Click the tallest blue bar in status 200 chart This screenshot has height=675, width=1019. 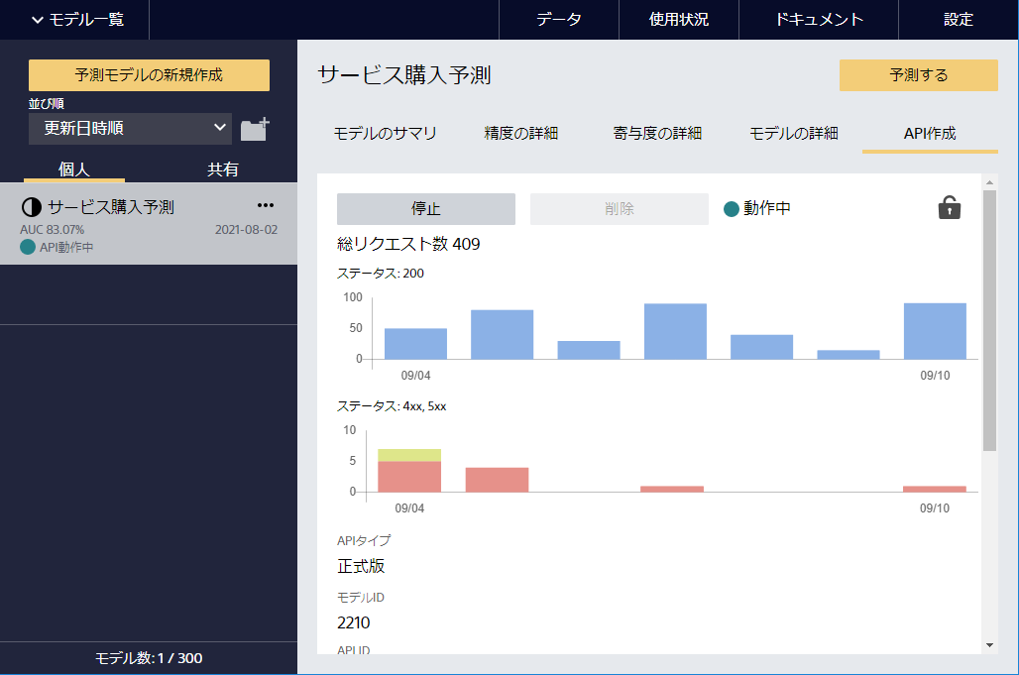click(x=935, y=331)
